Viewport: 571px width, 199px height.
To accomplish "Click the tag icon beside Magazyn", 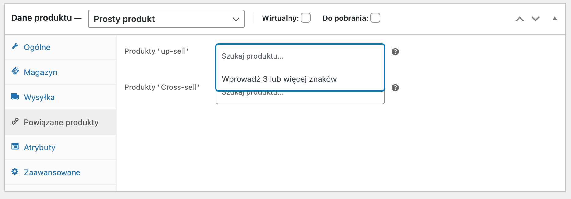I will tap(15, 71).
